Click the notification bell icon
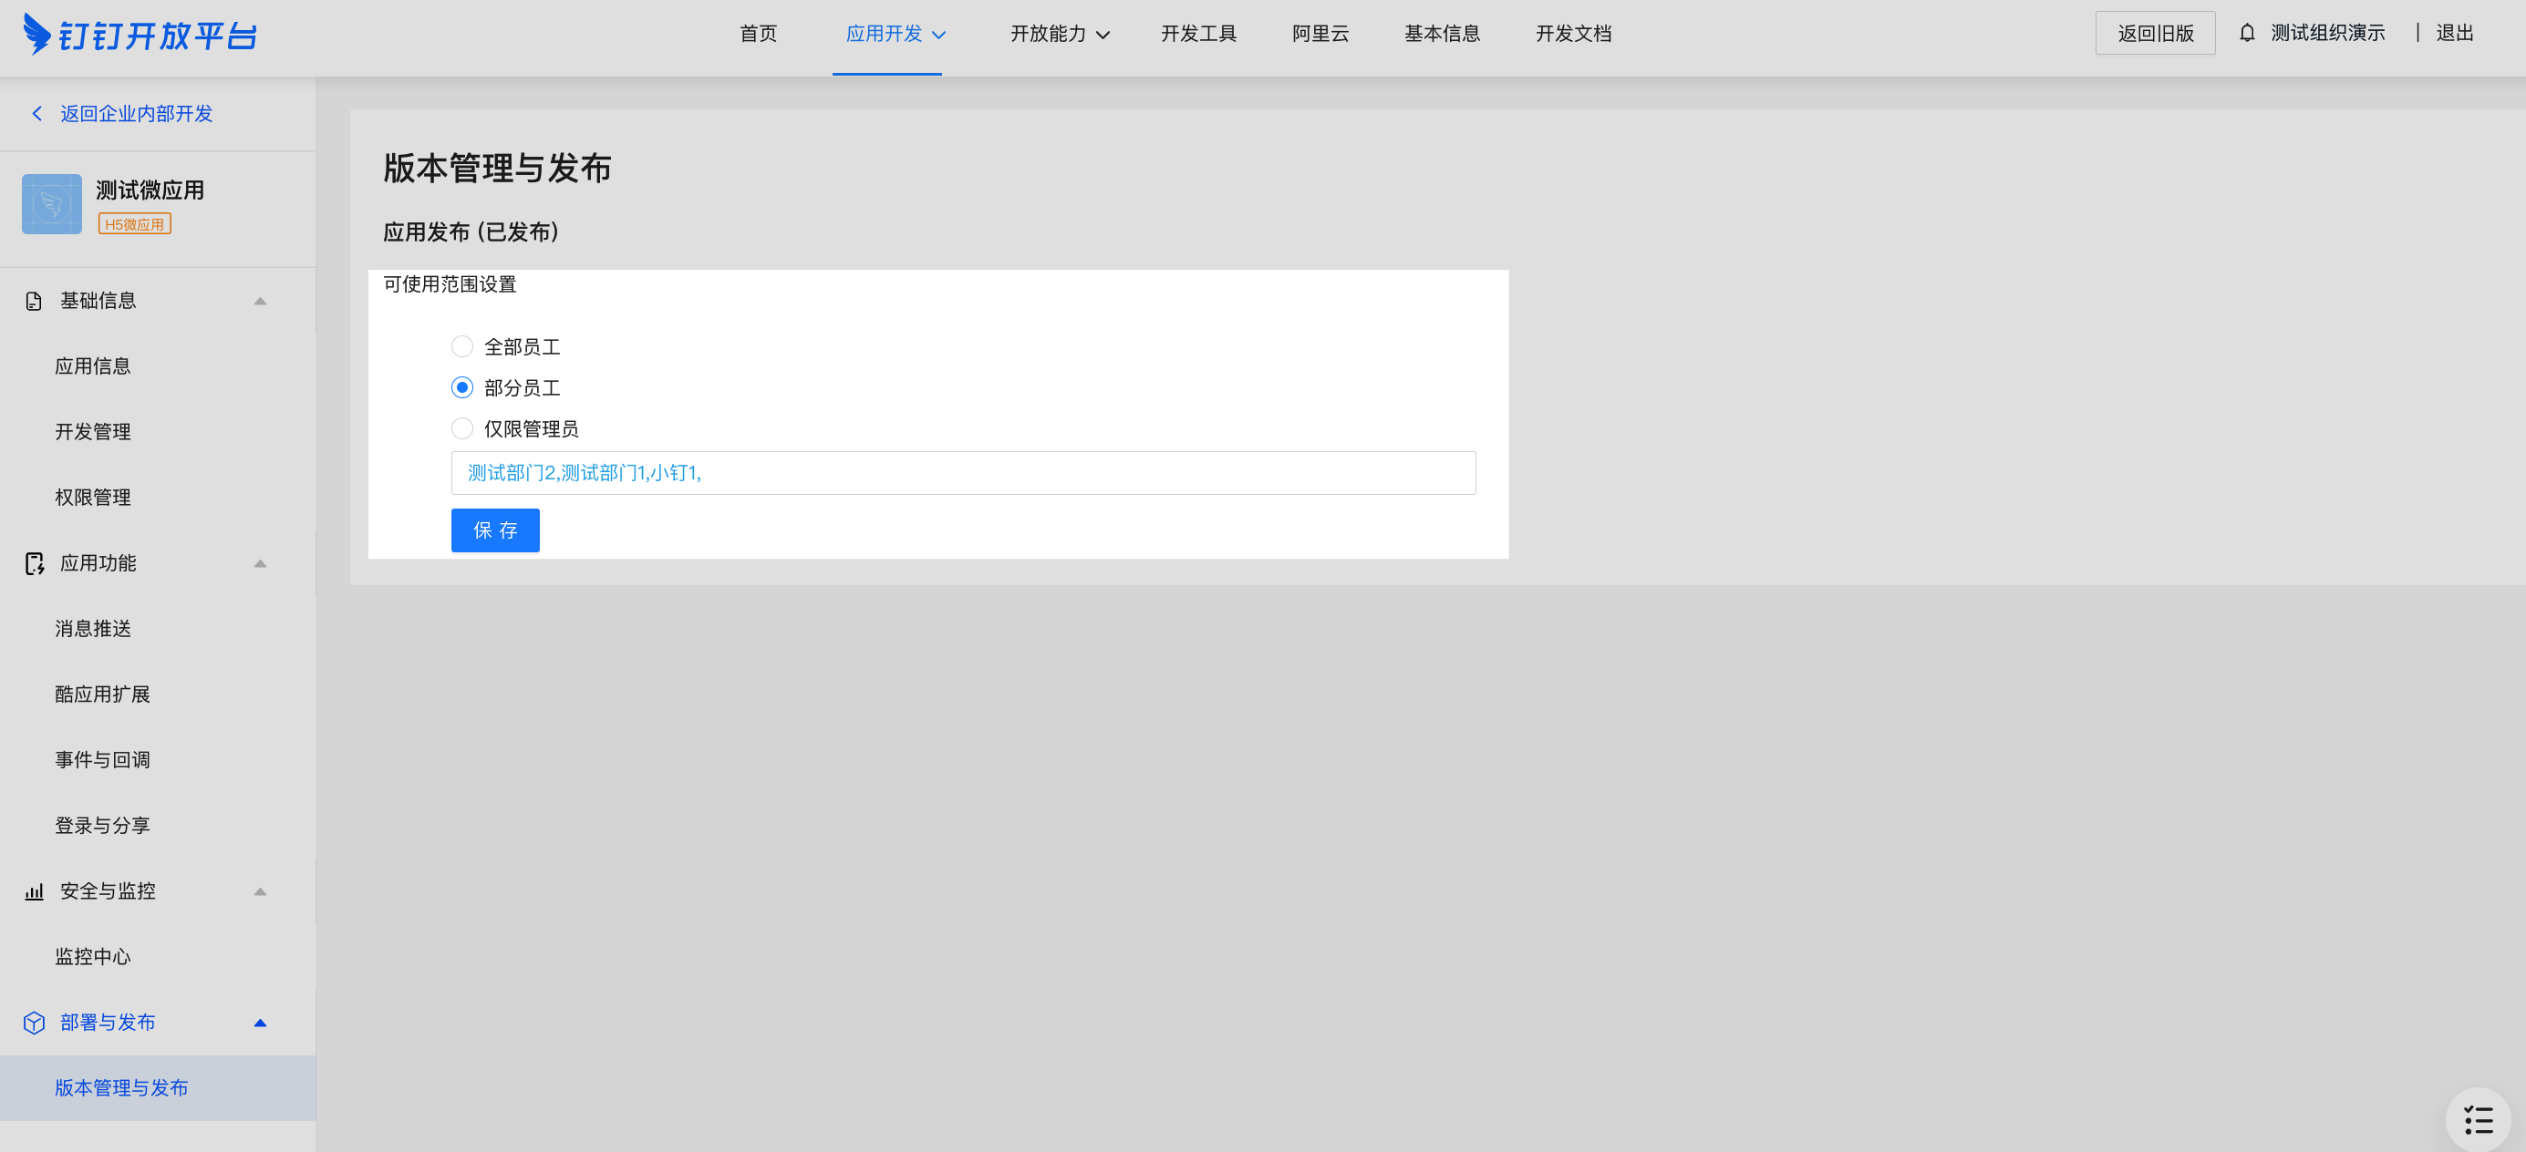The height and width of the screenshot is (1152, 2526). [x=2247, y=32]
